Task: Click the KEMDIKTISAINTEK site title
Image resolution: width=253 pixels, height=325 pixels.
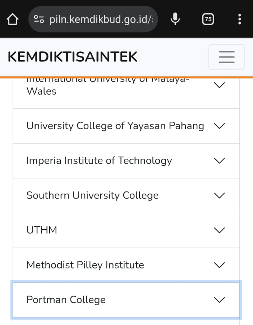Action: point(73,57)
